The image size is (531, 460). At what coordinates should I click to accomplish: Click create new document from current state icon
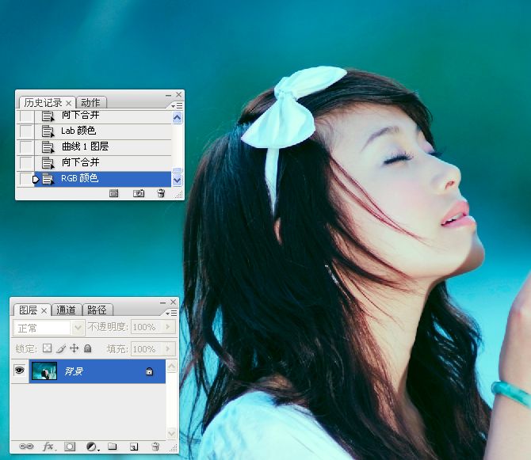coord(113,193)
